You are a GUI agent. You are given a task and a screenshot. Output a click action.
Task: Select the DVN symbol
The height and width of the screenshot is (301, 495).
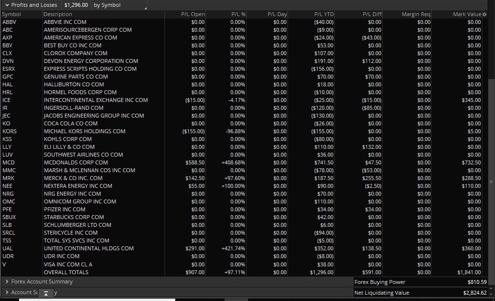[x=8, y=61]
